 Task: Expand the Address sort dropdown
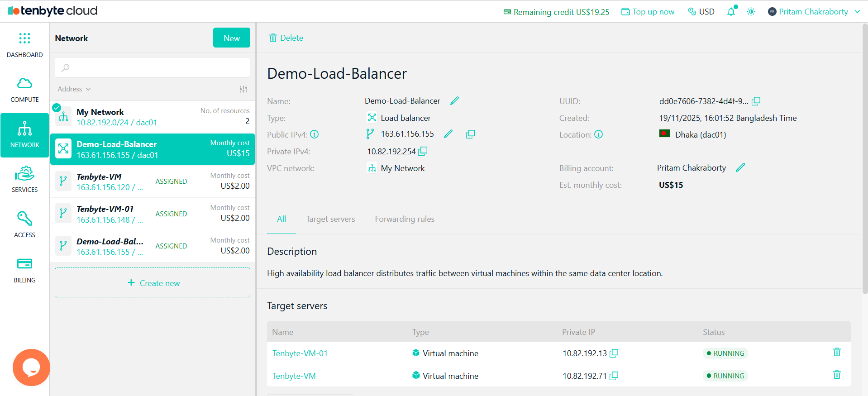point(74,89)
